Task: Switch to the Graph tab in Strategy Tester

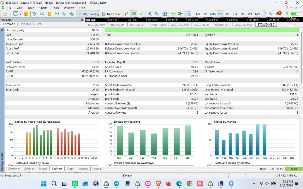Action: [70, 169]
